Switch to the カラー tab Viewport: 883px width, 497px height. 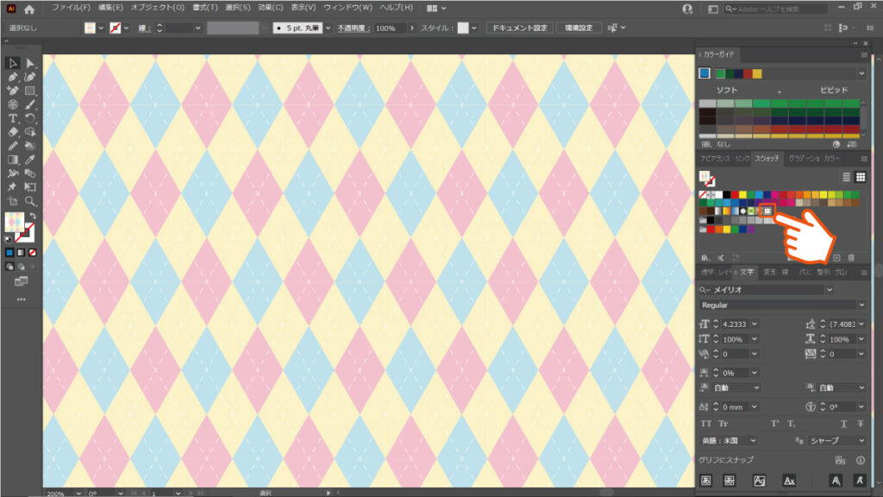point(832,159)
